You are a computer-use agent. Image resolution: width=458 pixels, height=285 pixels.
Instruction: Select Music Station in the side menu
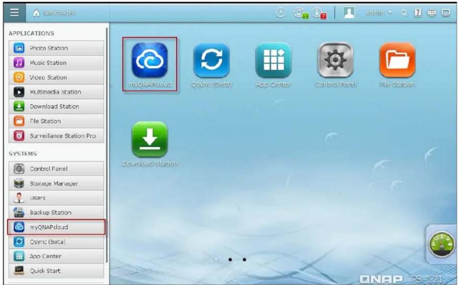(x=56, y=63)
